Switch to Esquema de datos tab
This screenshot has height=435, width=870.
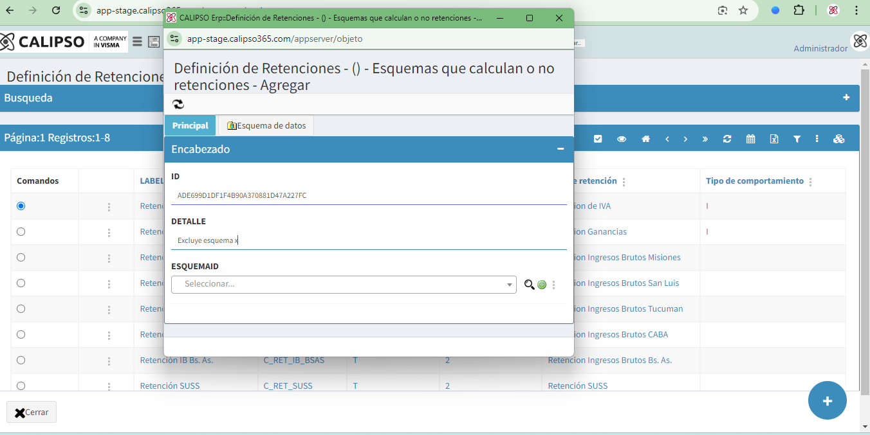point(266,125)
